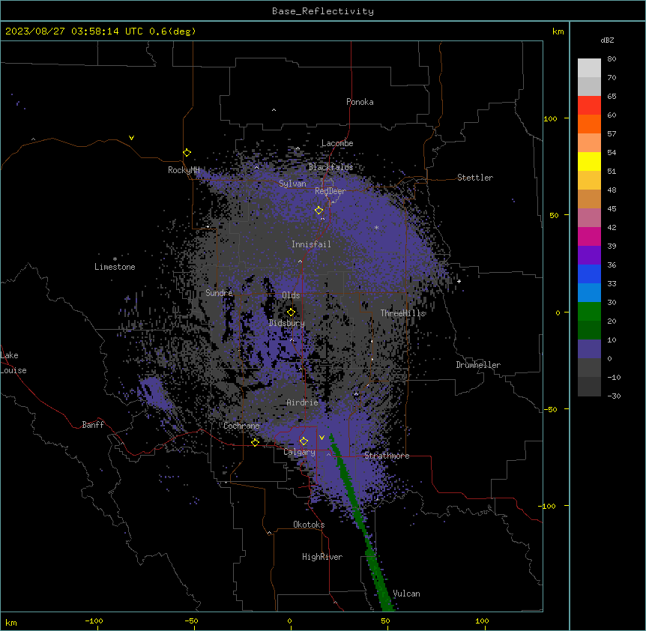This screenshot has height=631, width=646.
Task: Select the yellow diamond marker between Olds and Didsbury
Action: coord(291,313)
